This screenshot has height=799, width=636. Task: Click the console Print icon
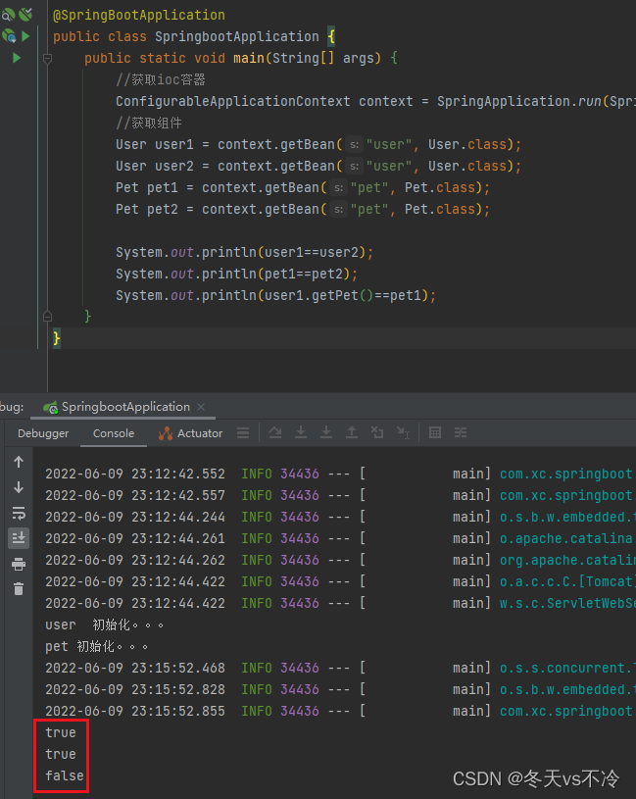(x=19, y=564)
